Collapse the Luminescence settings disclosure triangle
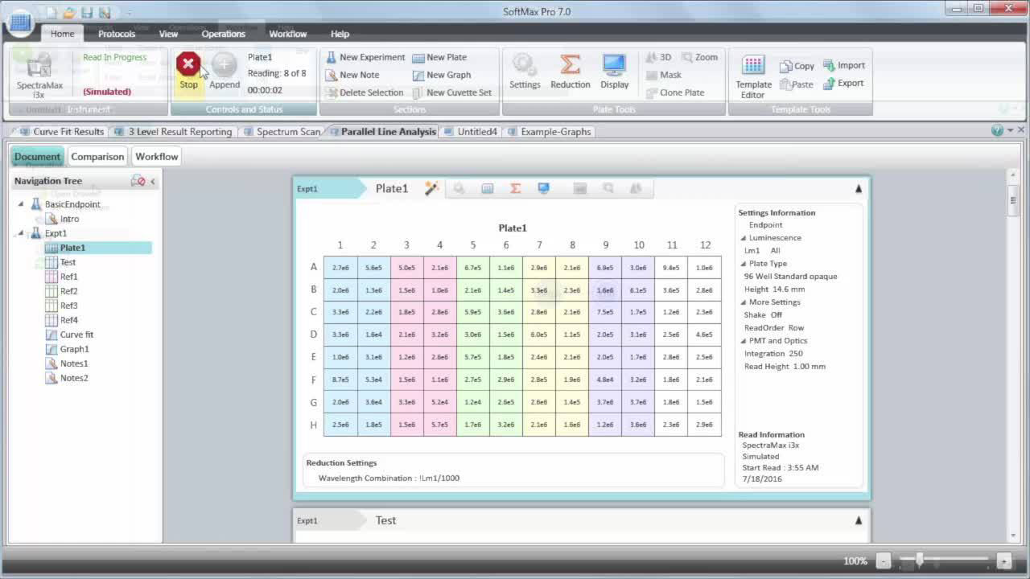The image size is (1030, 579). 742,238
